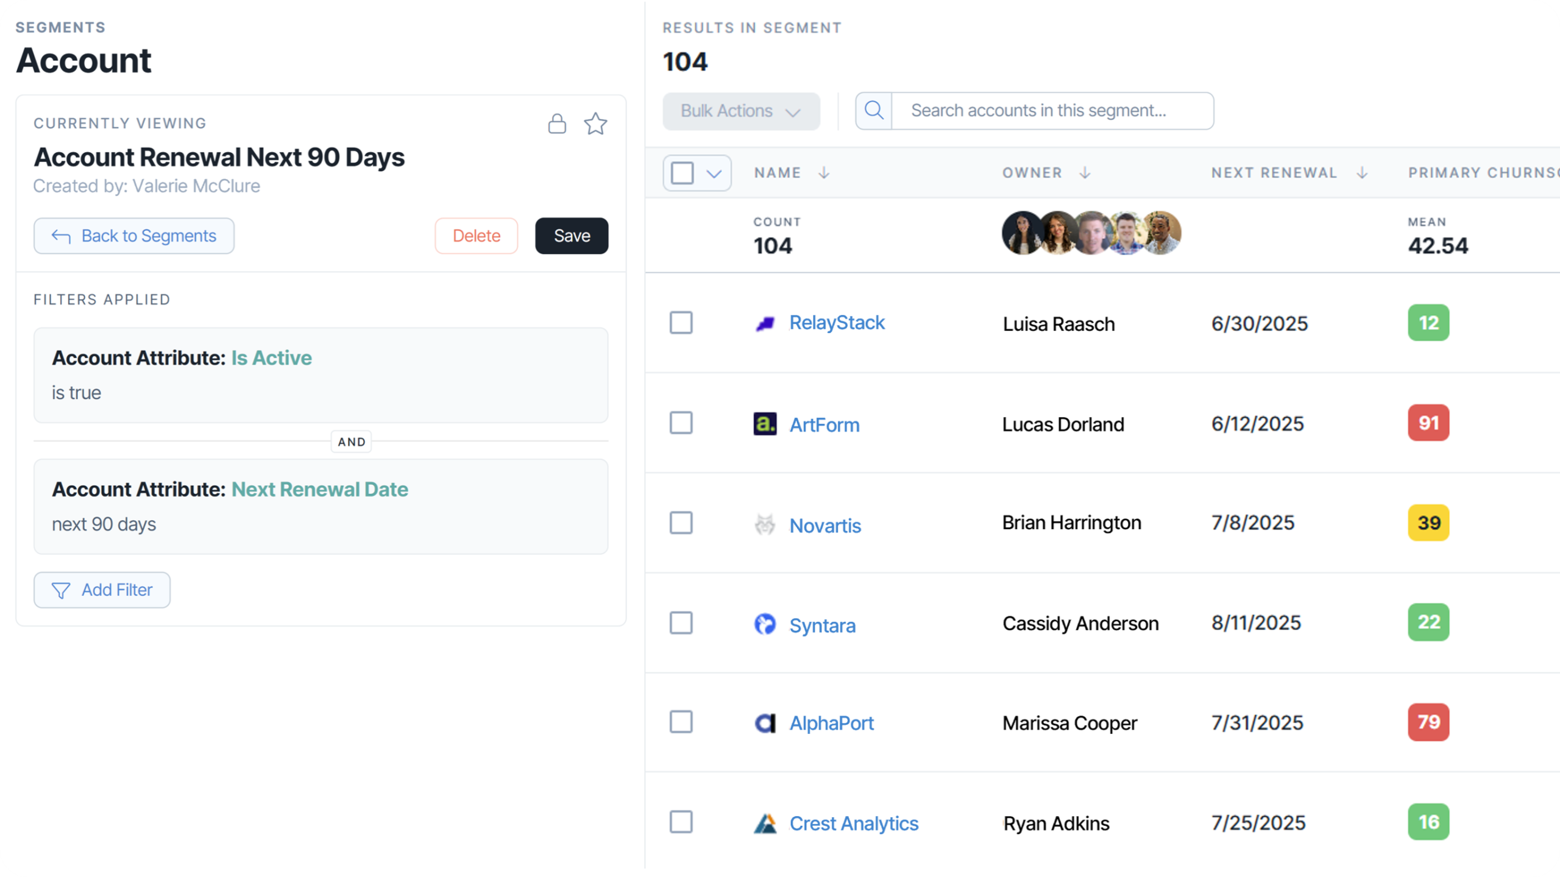1560x877 pixels.
Task: Select the checkbox next to RelayStack
Action: [681, 323]
